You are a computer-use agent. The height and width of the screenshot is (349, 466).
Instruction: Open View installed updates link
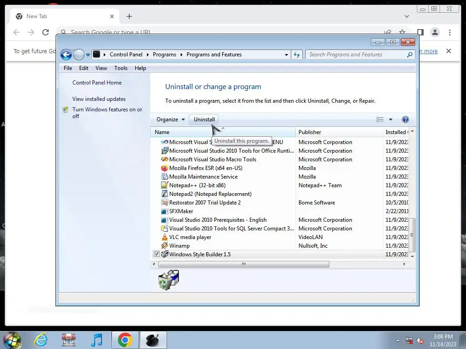click(99, 99)
